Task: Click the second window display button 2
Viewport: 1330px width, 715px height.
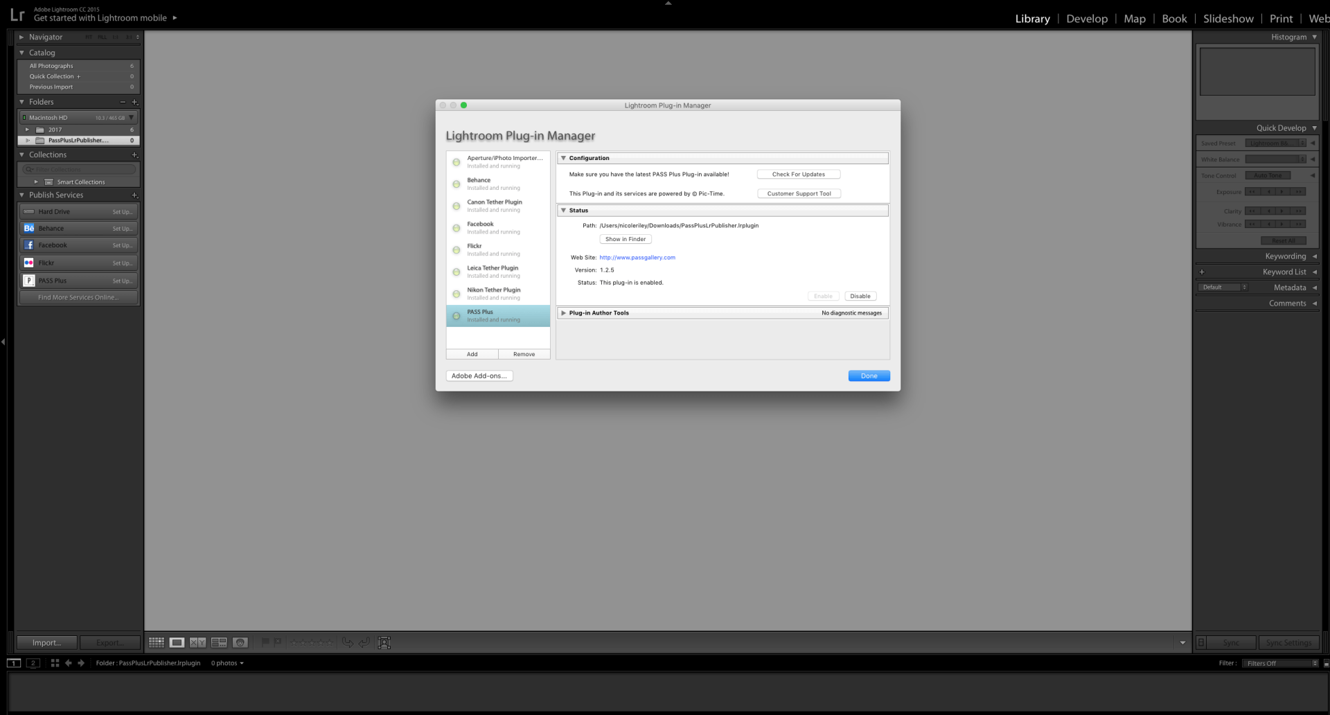Action: click(x=33, y=663)
